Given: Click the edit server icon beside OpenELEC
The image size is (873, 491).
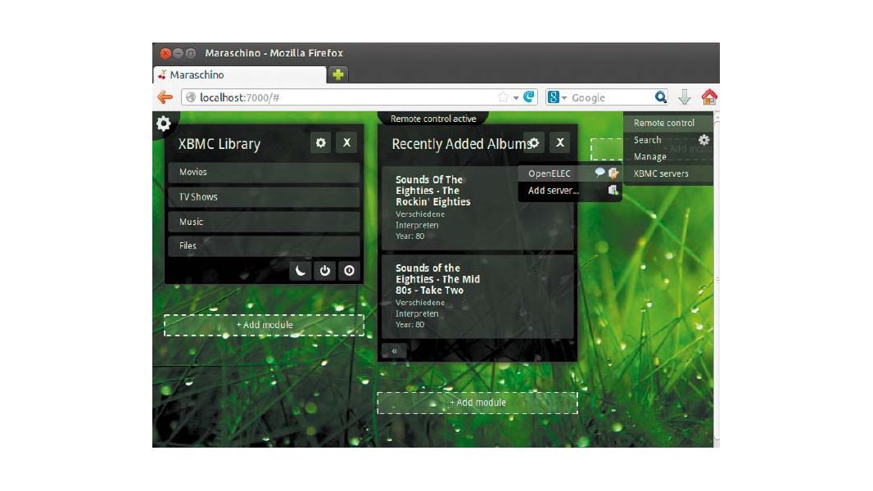Looking at the screenshot, I should click(613, 173).
